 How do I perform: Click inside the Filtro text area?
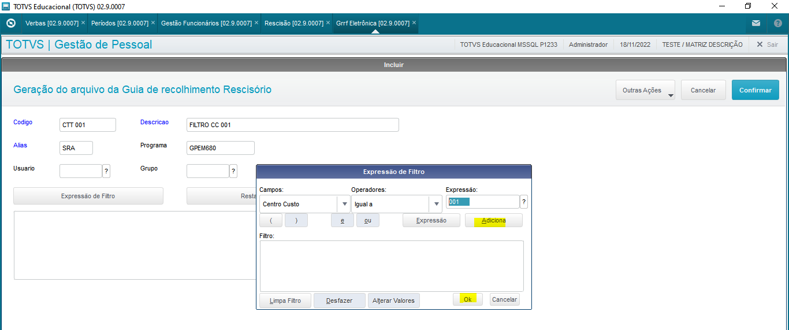(x=392, y=266)
